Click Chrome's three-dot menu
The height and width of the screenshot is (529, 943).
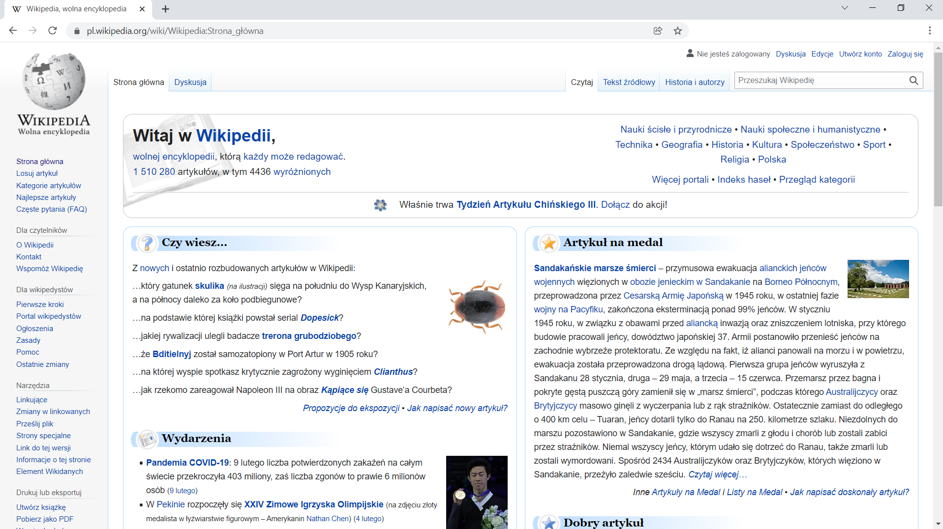[x=930, y=30]
